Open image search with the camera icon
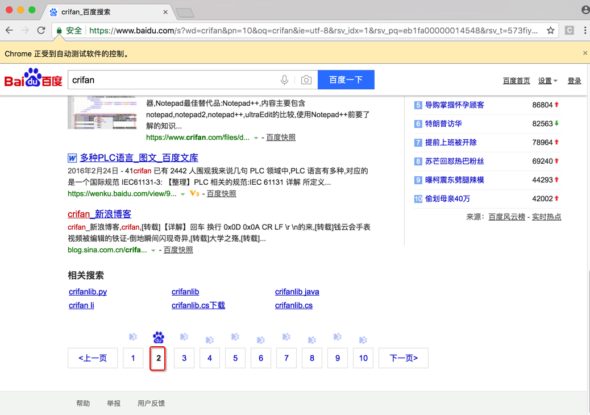Image resolution: width=590 pixels, height=415 pixels. point(306,80)
